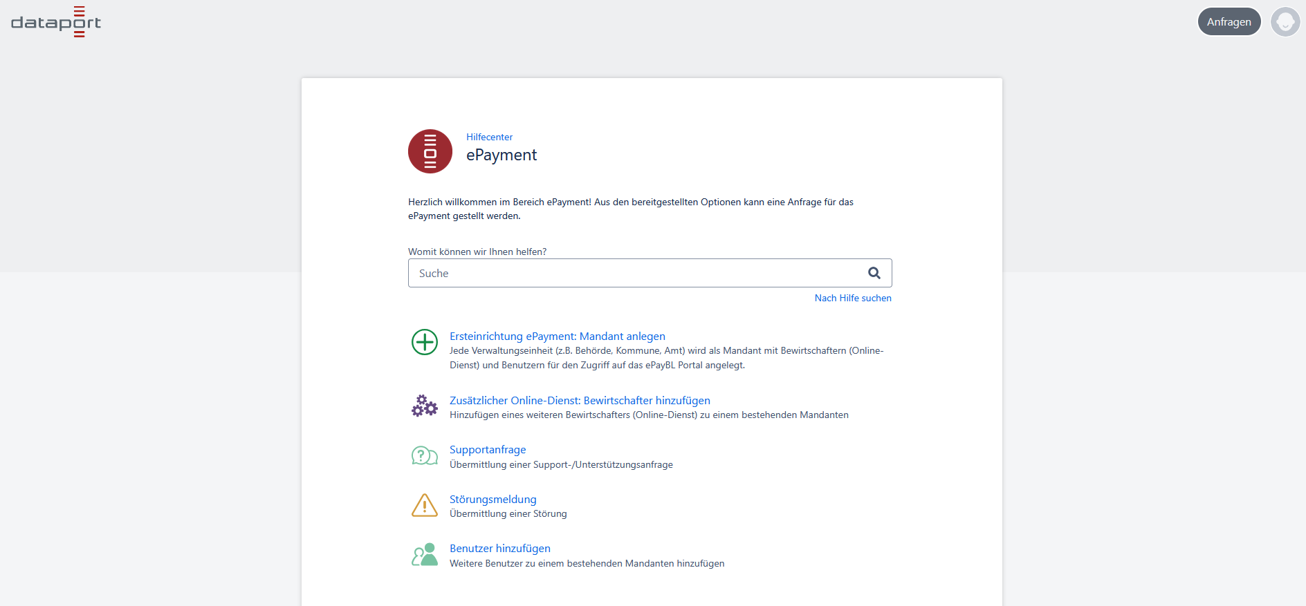Click the green plus Ersteinrichtung icon
Viewport: 1306px width, 606px height.
425,342
